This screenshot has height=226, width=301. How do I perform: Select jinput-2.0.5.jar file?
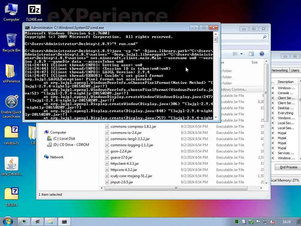click(121, 182)
